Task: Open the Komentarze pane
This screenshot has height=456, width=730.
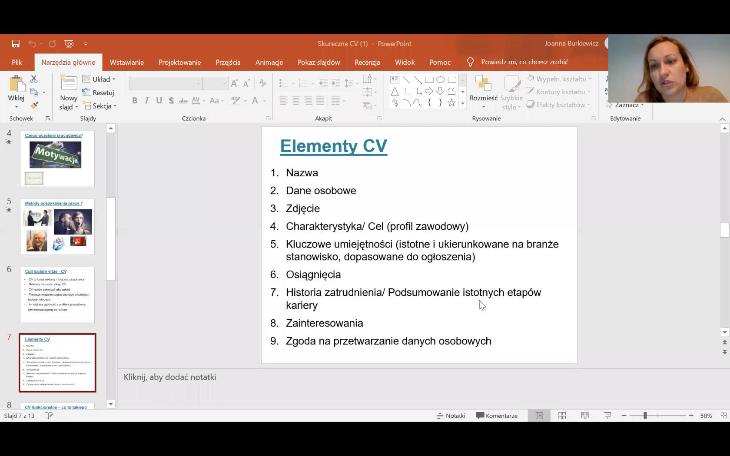Action: click(497, 416)
